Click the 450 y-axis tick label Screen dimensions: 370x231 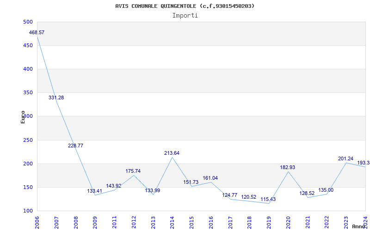[28, 45]
